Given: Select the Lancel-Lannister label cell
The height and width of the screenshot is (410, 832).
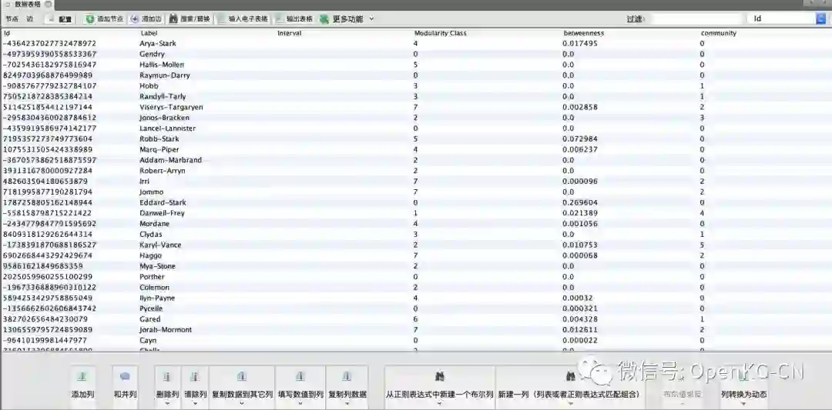Looking at the screenshot, I should 168,128.
